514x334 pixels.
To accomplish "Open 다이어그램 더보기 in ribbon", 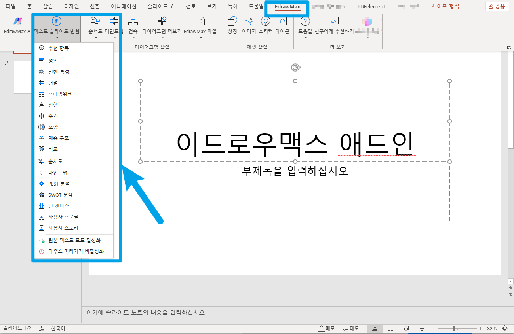I will tap(162, 21).
